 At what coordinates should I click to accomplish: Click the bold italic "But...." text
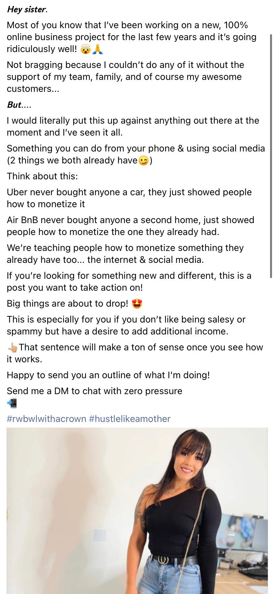point(19,105)
